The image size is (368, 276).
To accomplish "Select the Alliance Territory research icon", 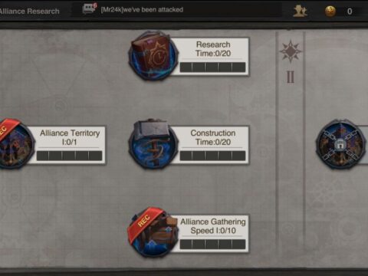I will (x=16, y=143).
